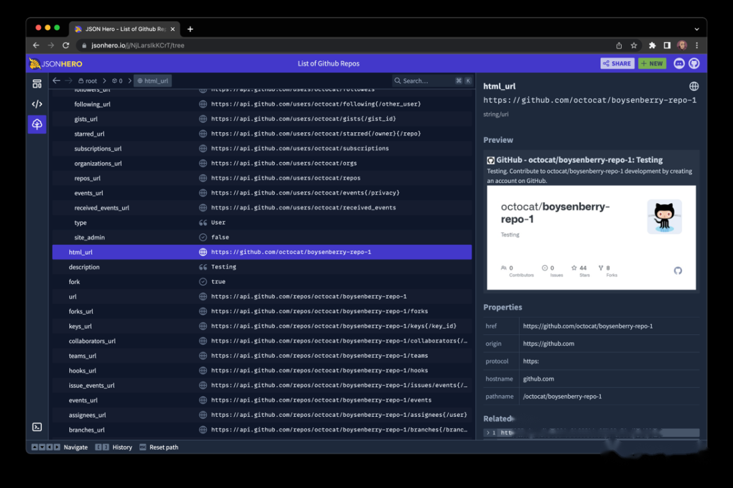The image size is (733, 488).
Task: Click href property value link
Action: [x=588, y=326]
